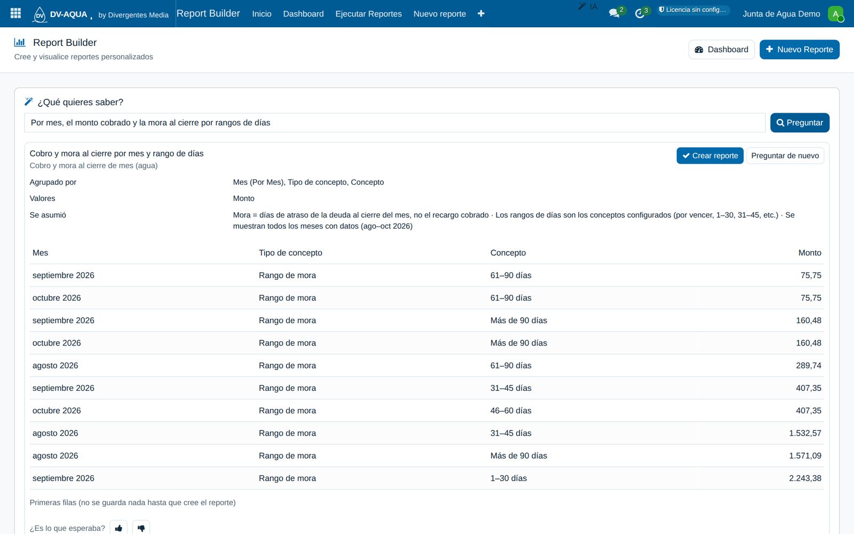Click the Mes column header
The width and height of the screenshot is (854, 534).
(40, 253)
